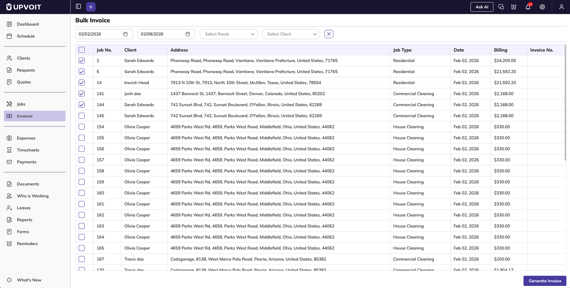The image size is (570, 288).
Task: Click the Jobs tools sidebar icon
Action: tap(9, 104)
